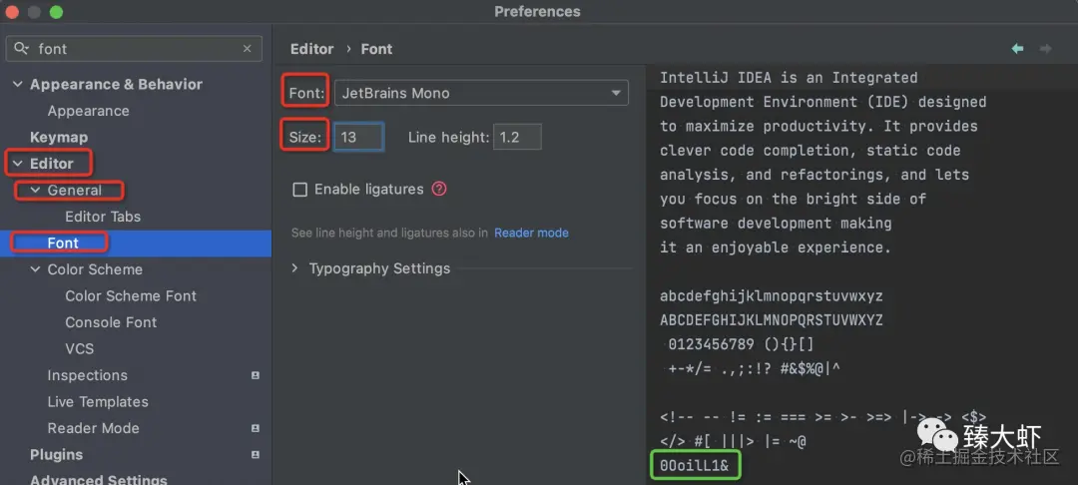1078x485 pixels.
Task: Click the preview text '0123456789 (){}[]'
Action: click(741, 345)
